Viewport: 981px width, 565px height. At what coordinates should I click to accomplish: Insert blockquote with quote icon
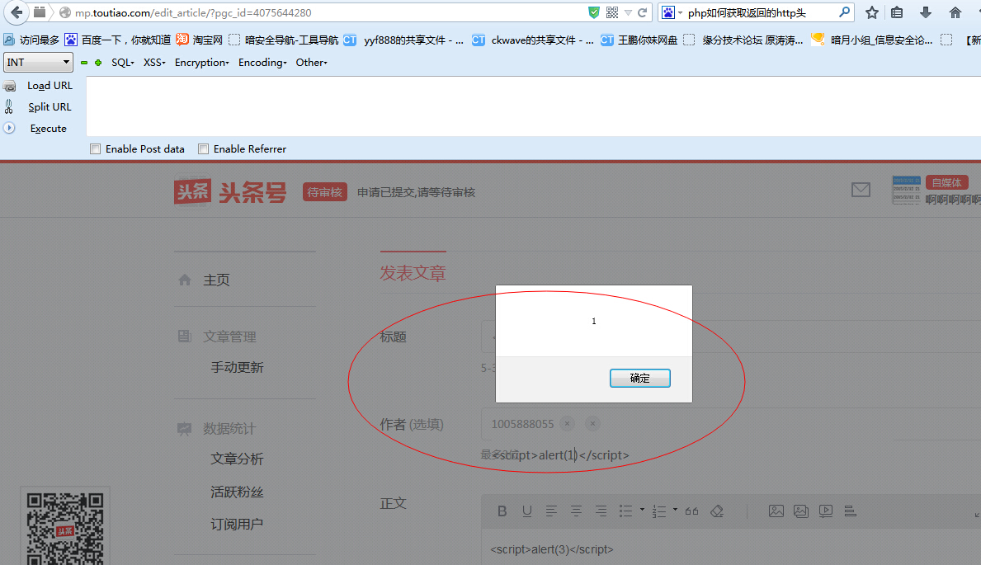691,511
